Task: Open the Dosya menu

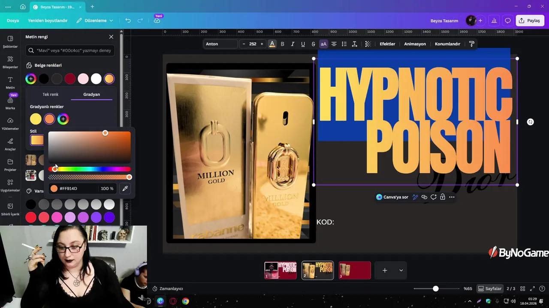Action: 13,21
